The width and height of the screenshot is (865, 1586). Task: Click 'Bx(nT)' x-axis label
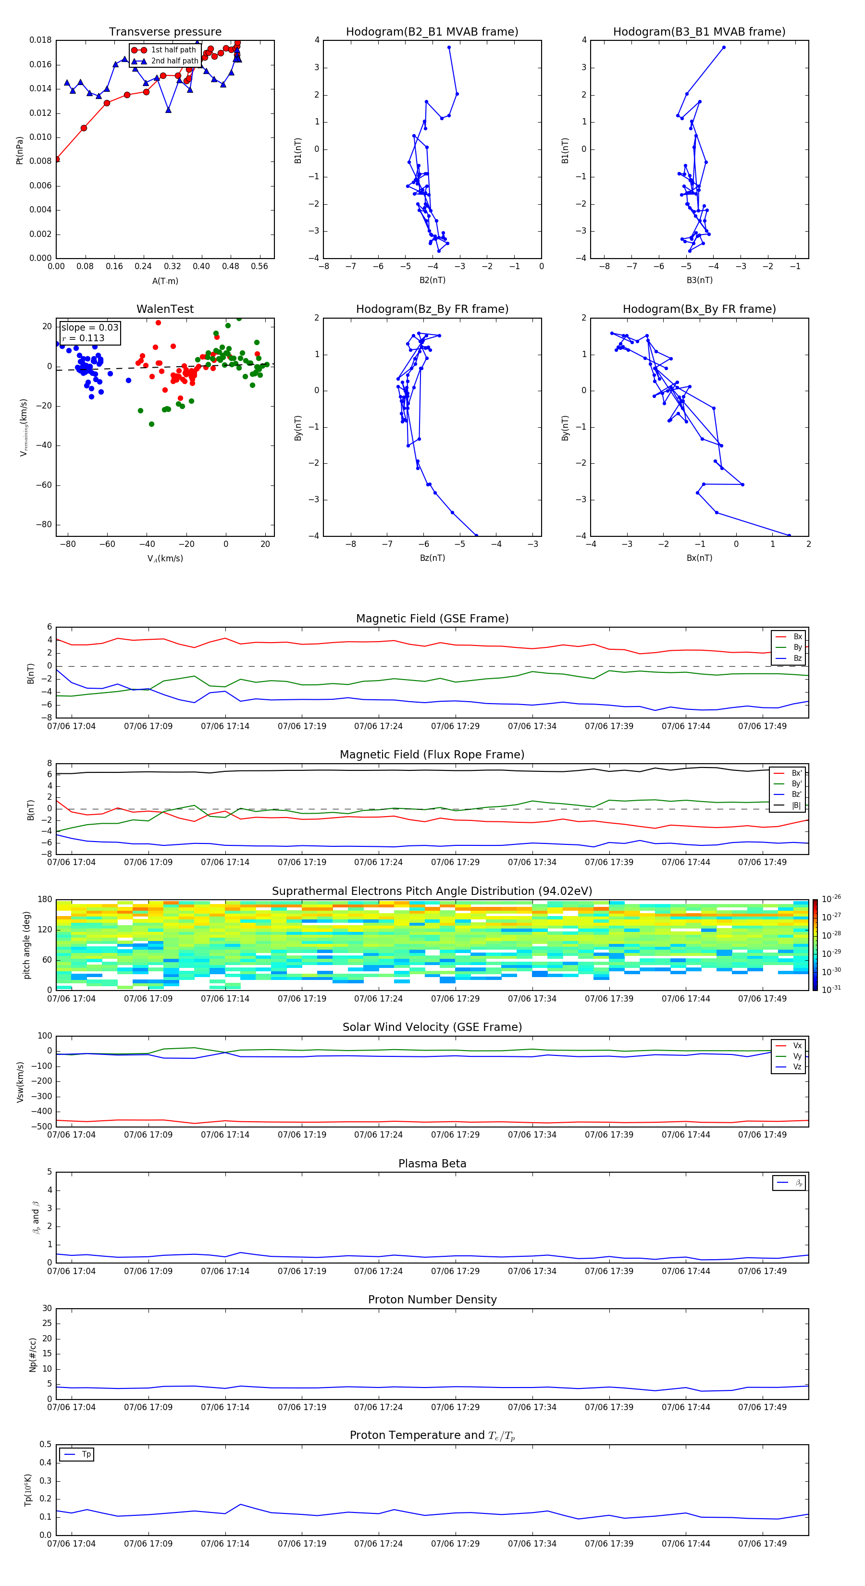point(699,558)
